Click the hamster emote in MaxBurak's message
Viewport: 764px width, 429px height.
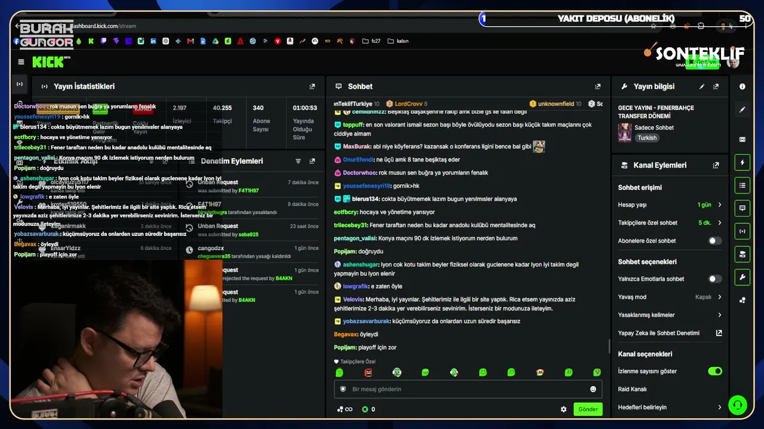pyautogui.click(x=539, y=147)
